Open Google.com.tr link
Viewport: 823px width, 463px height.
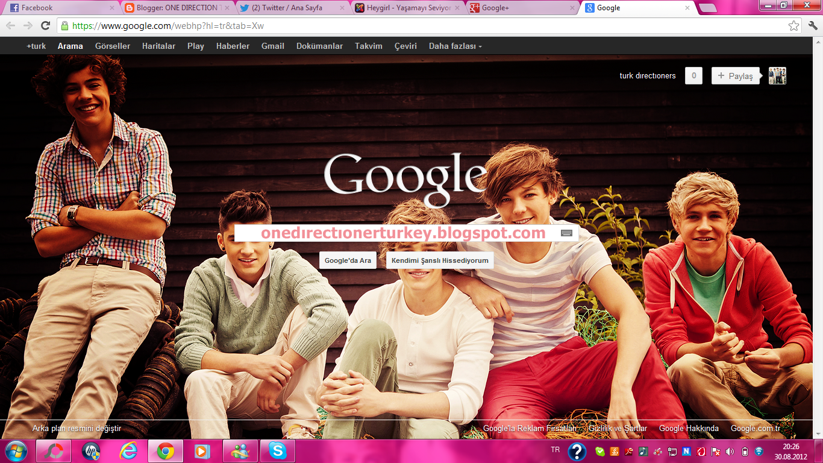756,429
